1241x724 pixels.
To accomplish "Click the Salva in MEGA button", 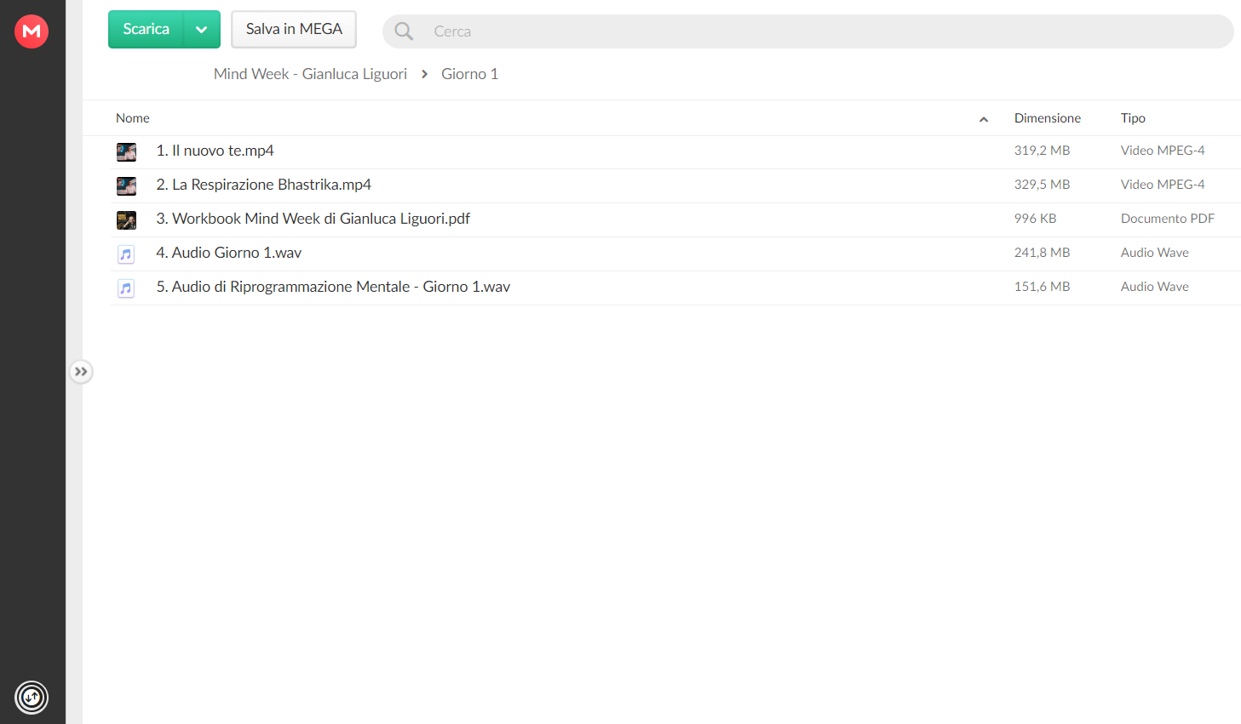I will click(x=294, y=30).
